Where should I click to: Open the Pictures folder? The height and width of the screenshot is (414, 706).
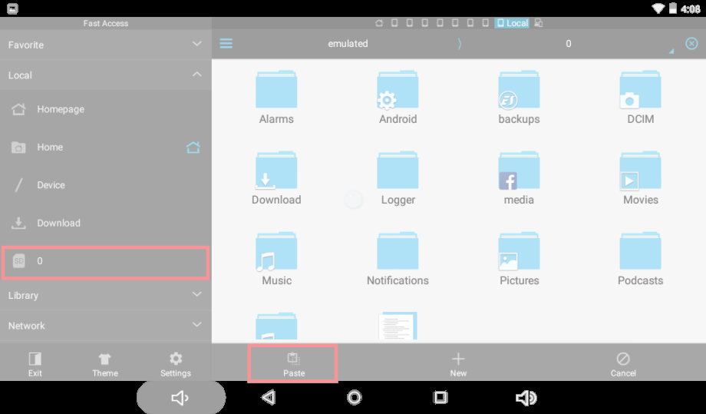519,259
